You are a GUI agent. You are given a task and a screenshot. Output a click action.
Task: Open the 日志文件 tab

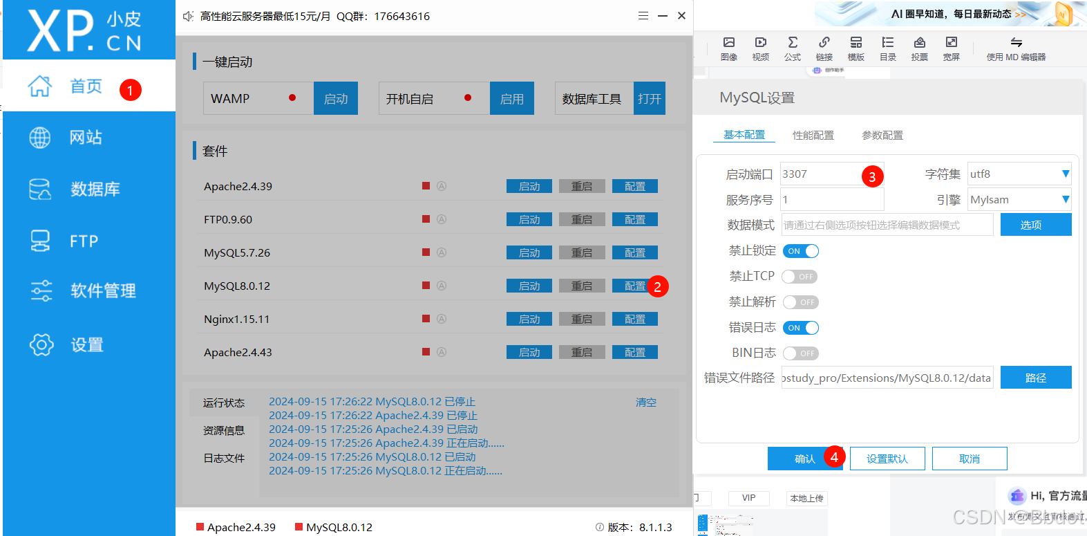pos(224,458)
